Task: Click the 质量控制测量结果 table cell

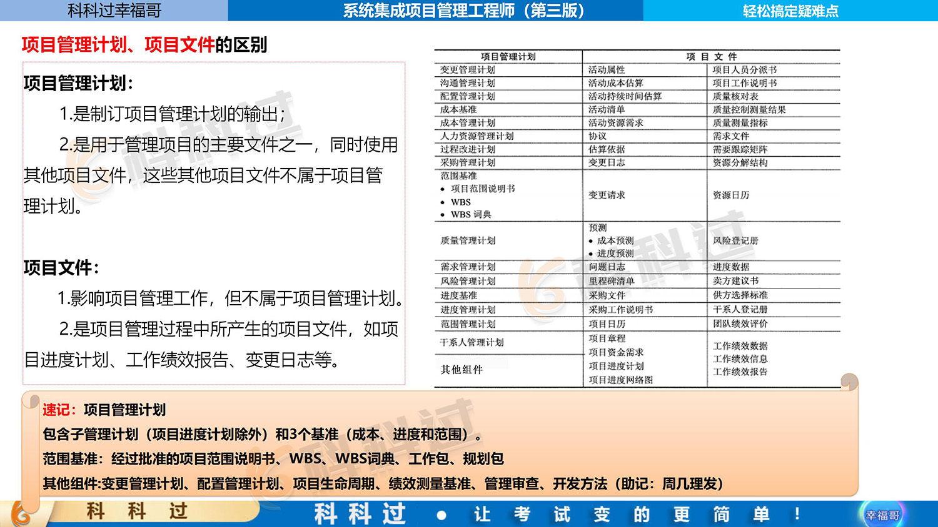Action: pyautogui.click(x=749, y=109)
